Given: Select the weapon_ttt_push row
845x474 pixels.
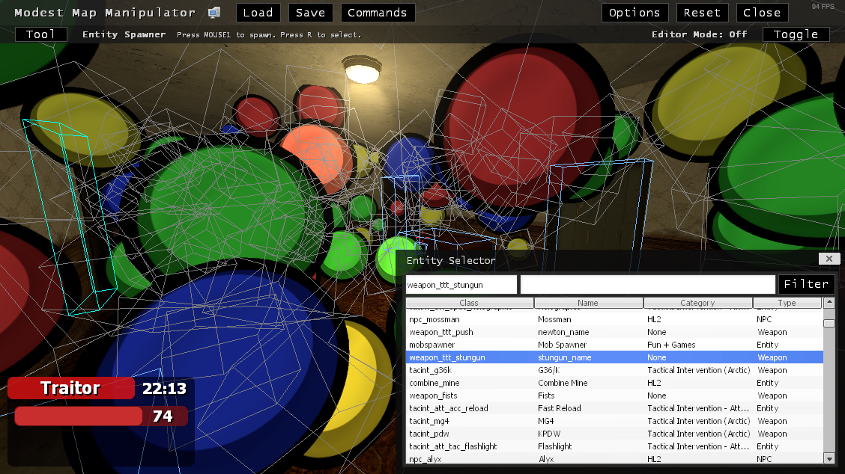Looking at the screenshot, I should pos(614,332).
